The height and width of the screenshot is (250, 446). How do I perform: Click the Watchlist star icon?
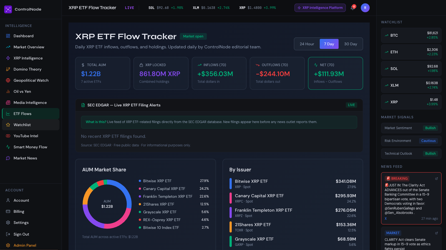coord(8,125)
